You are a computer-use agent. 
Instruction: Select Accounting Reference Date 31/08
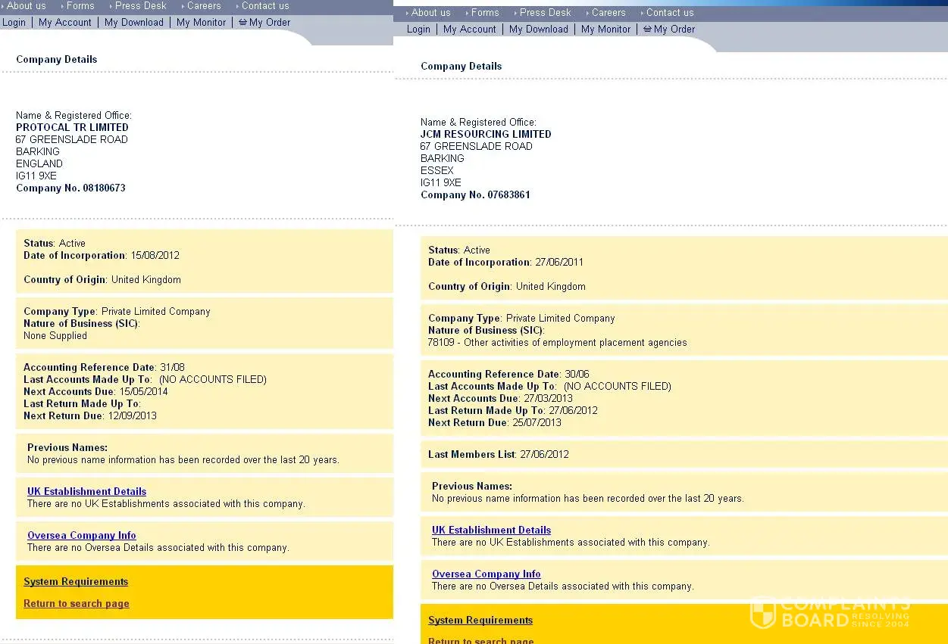point(104,368)
